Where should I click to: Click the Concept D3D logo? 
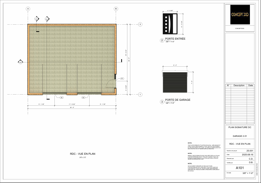(240, 15)
